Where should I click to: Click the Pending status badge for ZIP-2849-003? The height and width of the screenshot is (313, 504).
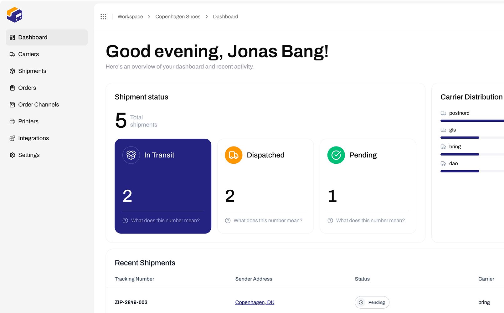pos(372,302)
